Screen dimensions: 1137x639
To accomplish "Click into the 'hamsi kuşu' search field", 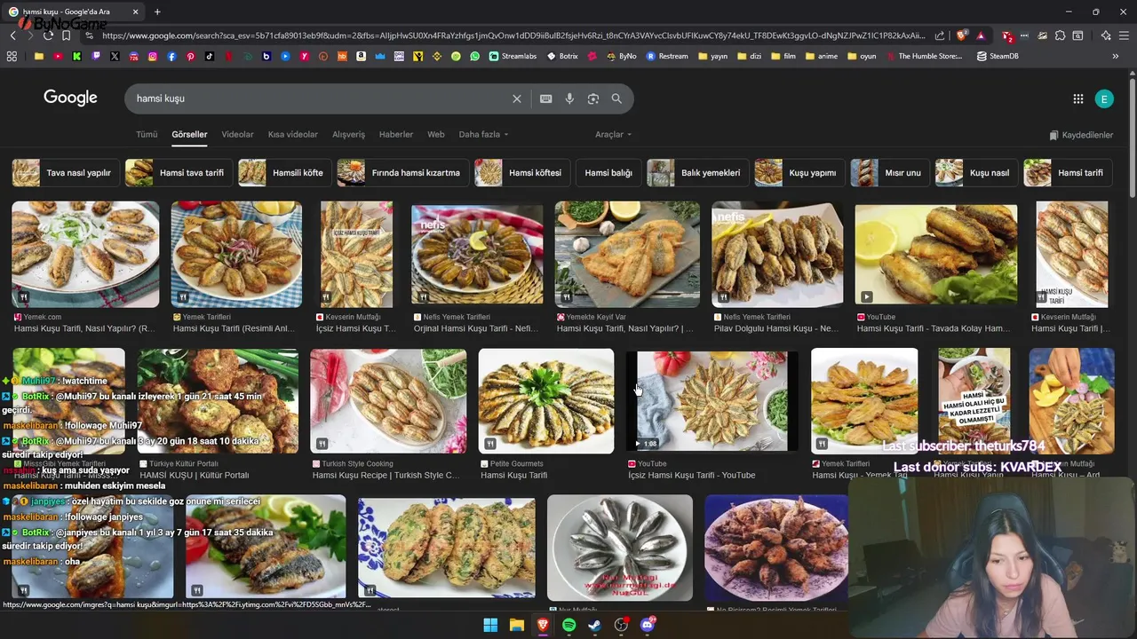I will point(320,99).
